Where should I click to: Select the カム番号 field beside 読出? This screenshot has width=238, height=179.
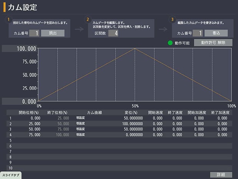pyautogui.click(x=34, y=33)
